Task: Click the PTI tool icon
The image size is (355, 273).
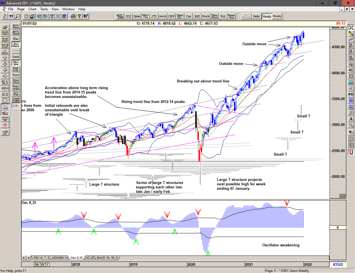Action: pos(351,95)
